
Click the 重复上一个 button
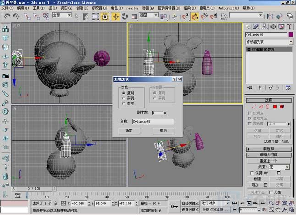[x=268, y=161]
